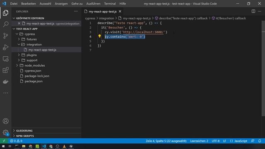The height and width of the screenshot is (149, 265).
Task: Open the Datei menu
Action: coord(14,4)
